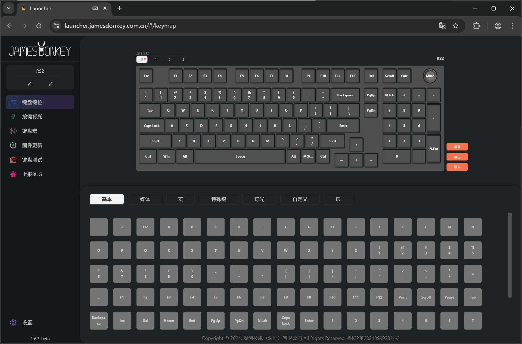Click the disconnect broken-link icon under RS2
The height and width of the screenshot is (344, 522).
51,84
